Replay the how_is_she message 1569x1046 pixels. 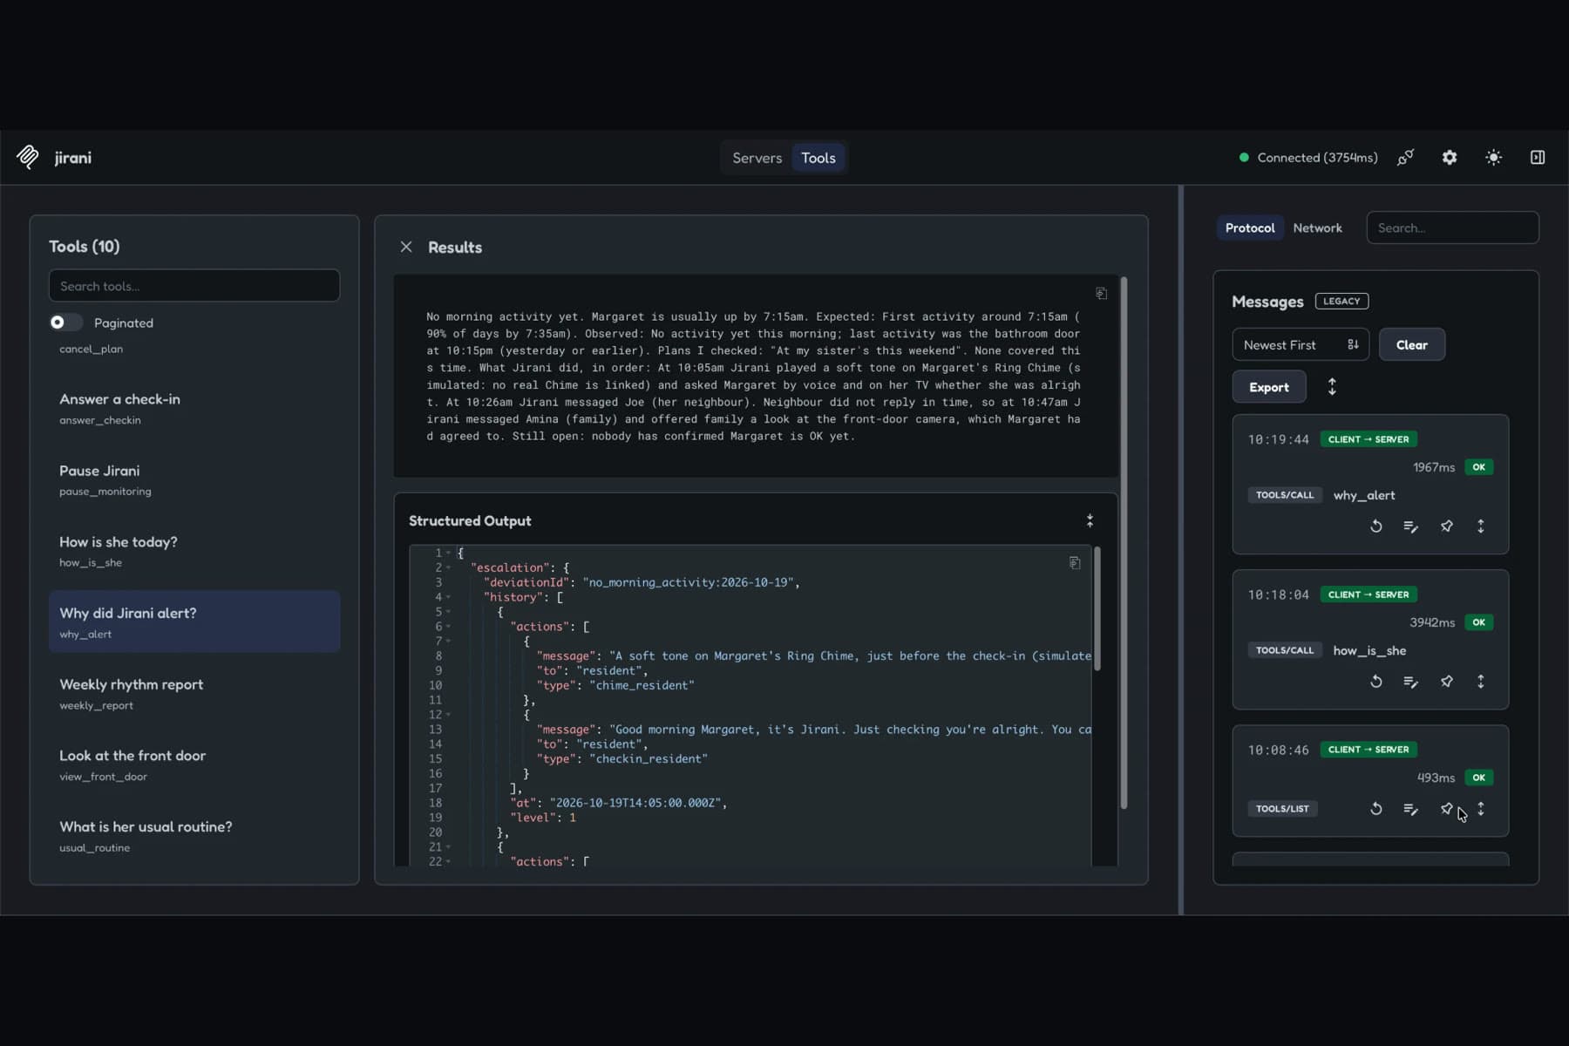coord(1376,682)
